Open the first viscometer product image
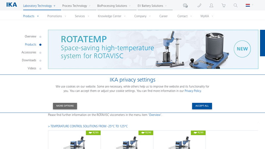 [x=74, y=142]
